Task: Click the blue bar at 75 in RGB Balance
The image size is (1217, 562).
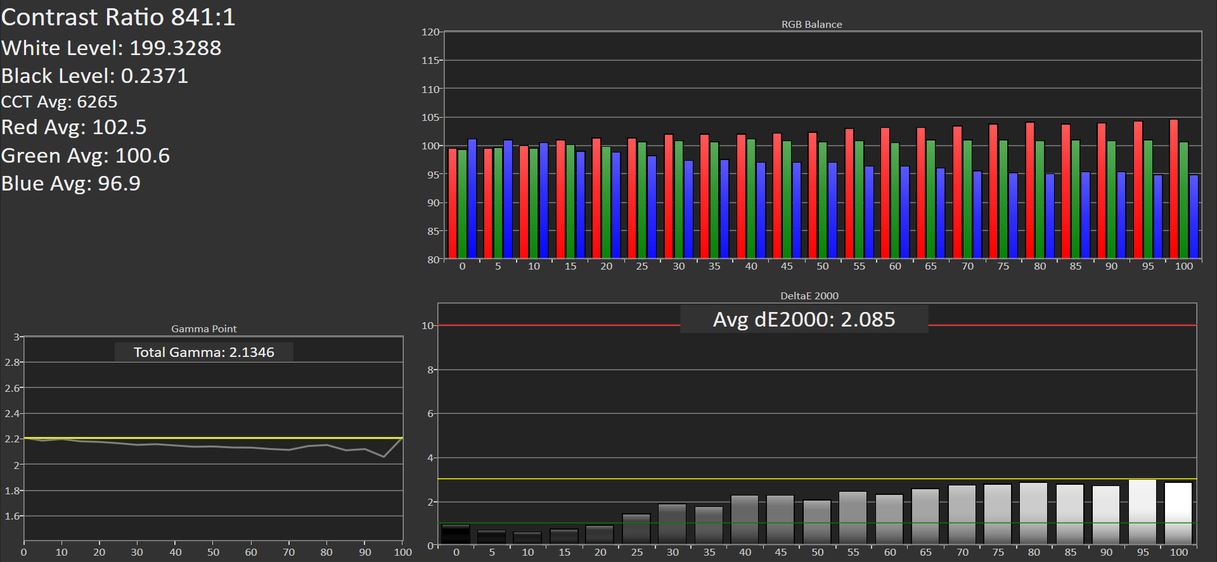Action: coord(1014,216)
